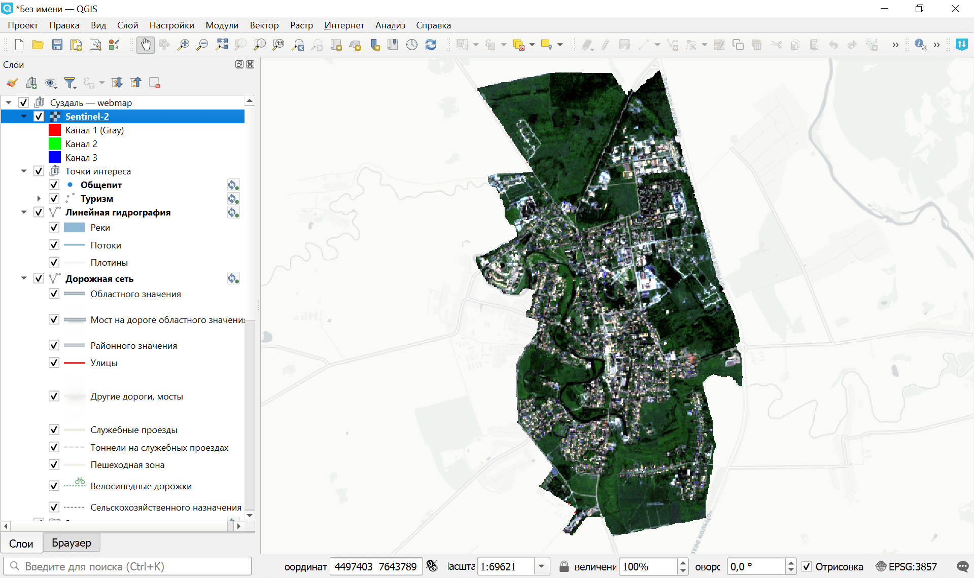Click Zoom Full extent icon
The image size is (974, 578).
click(x=222, y=45)
